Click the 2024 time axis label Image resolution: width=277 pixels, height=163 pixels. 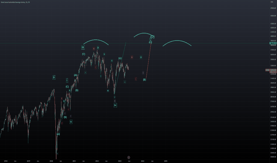(x=143, y=161)
